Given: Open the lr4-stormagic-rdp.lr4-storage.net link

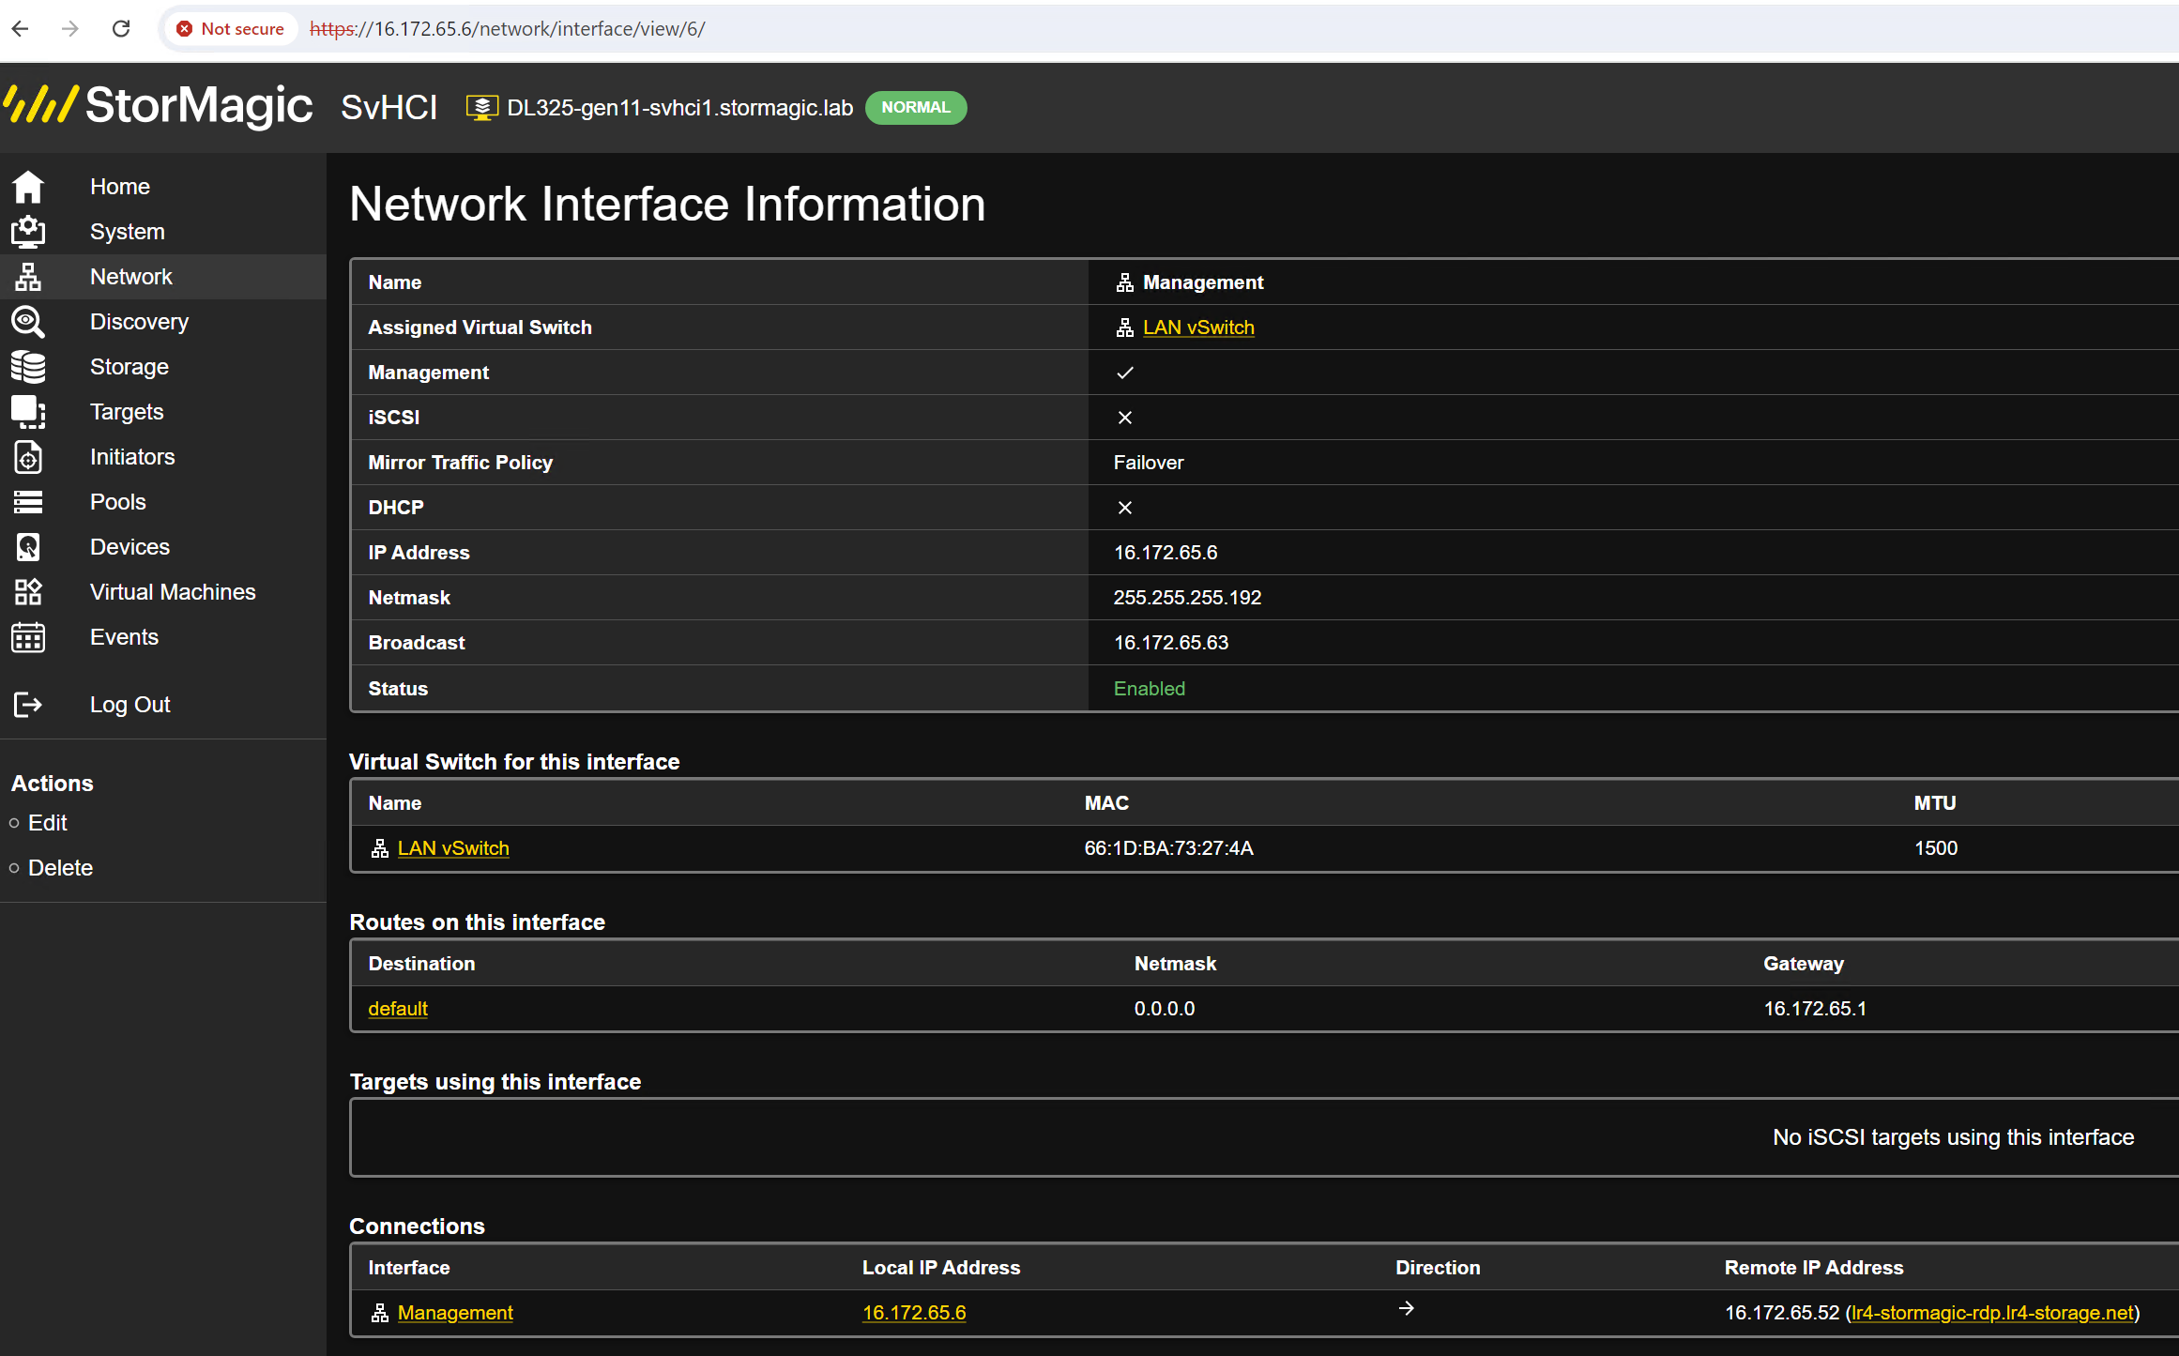Looking at the screenshot, I should (x=1992, y=1313).
